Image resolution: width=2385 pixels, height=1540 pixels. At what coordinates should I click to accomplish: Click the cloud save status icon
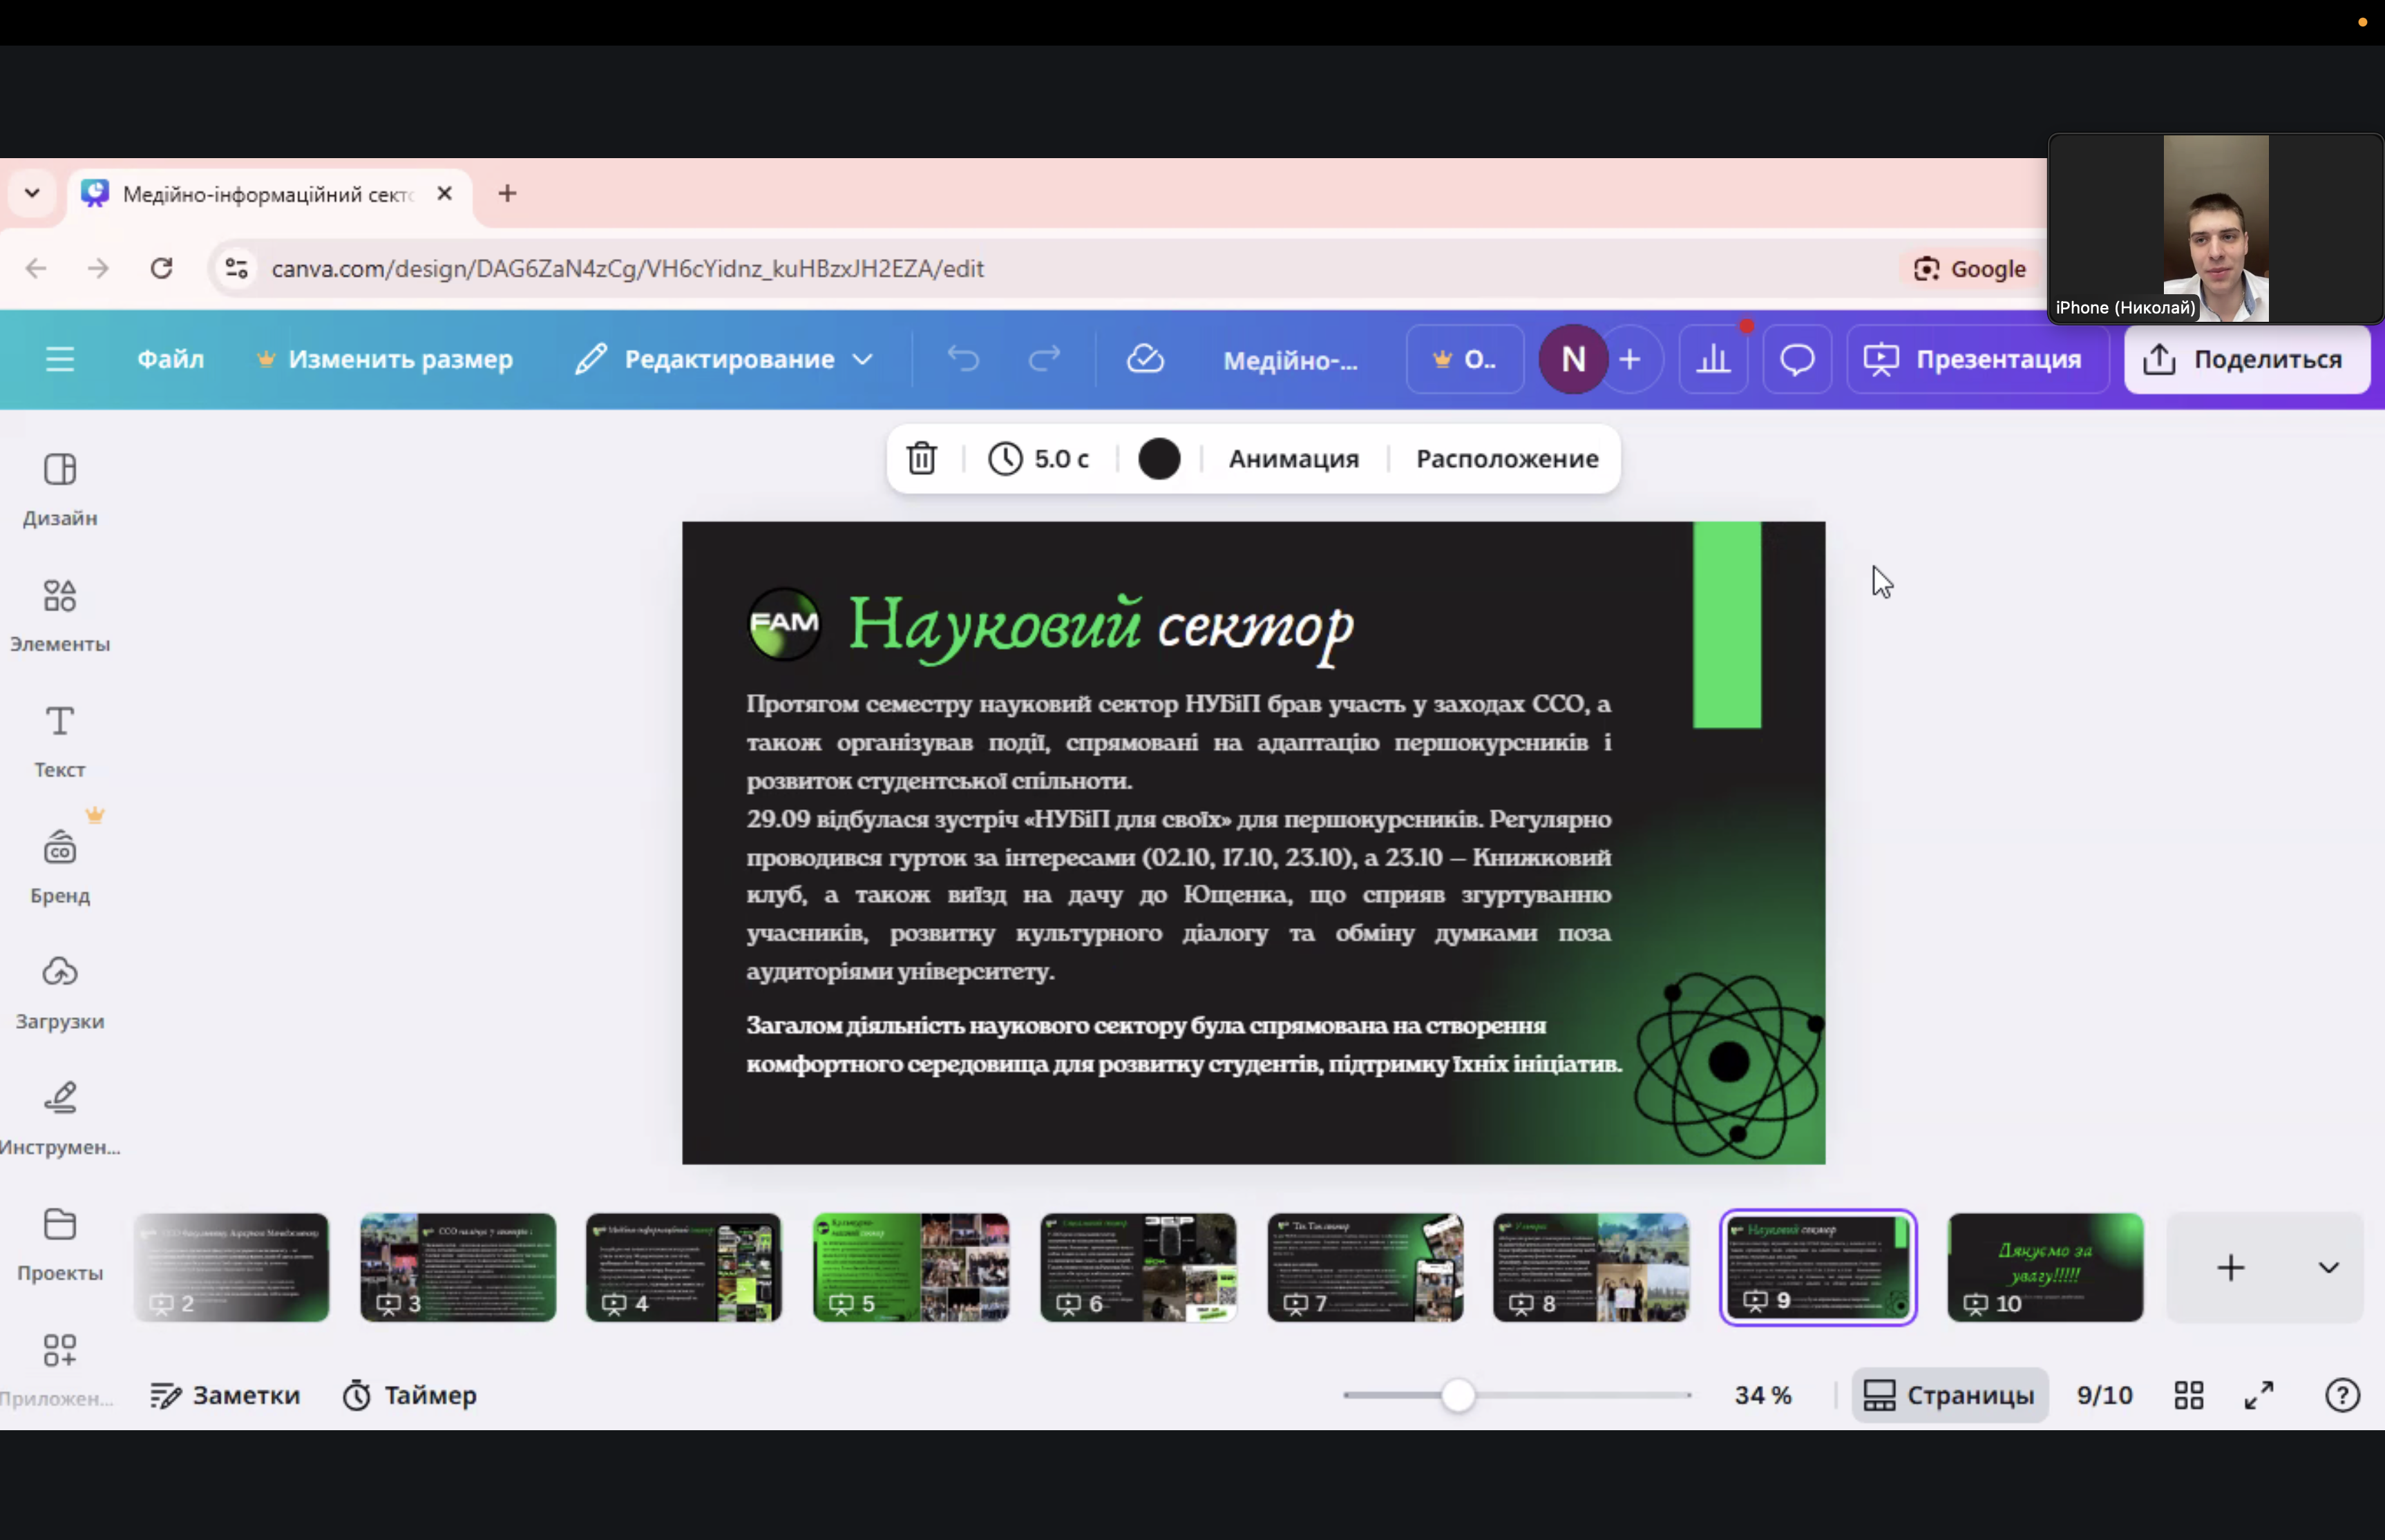coord(1144,359)
